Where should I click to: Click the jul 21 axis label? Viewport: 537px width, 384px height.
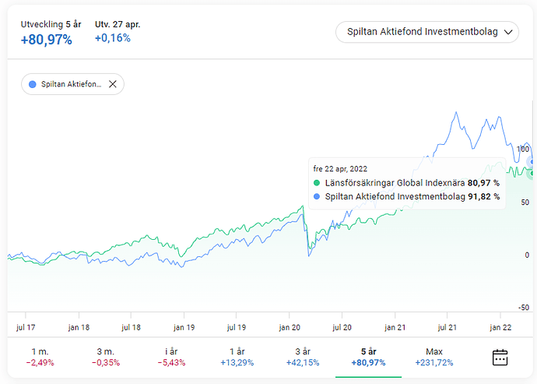pos(447,328)
